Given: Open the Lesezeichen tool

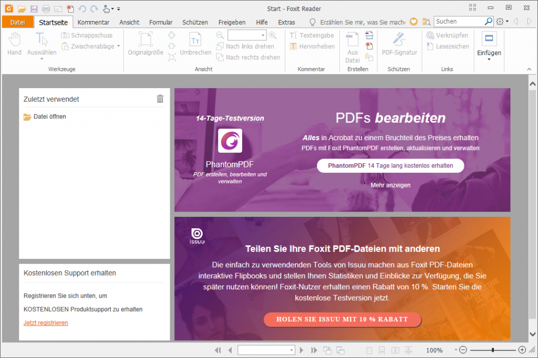Looking at the screenshot, I should coord(448,46).
